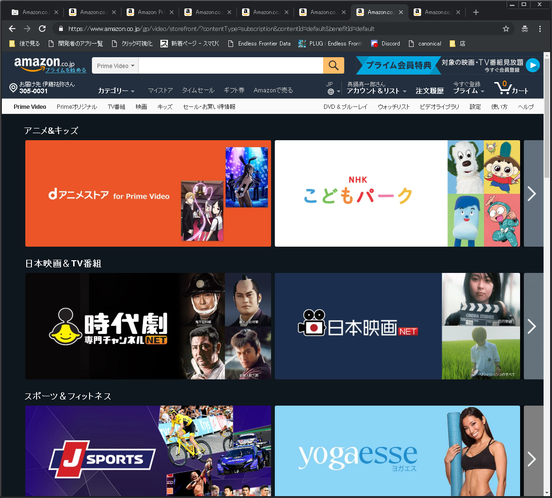Open the キッズ section

coord(165,106)
